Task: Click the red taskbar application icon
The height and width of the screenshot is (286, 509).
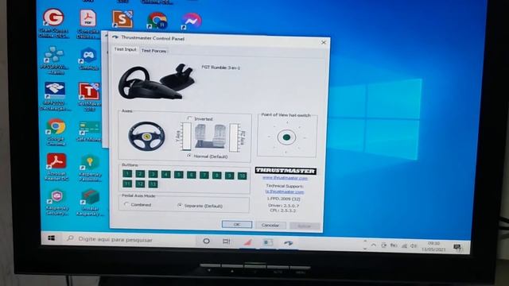Action: tap(247, 242)
